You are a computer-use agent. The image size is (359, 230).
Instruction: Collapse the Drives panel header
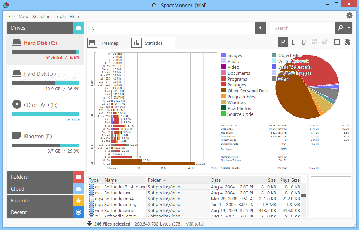(x=40, y=28)
